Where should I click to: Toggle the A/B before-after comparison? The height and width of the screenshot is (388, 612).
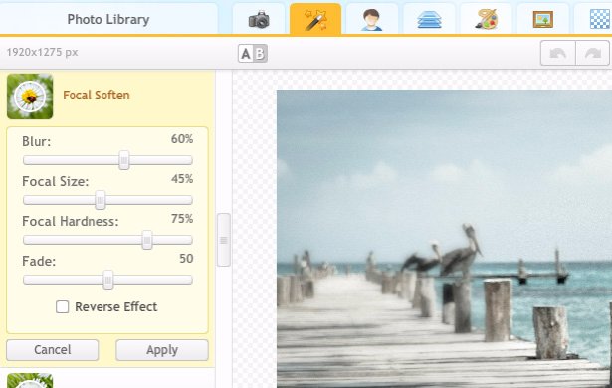pos(253,53)
